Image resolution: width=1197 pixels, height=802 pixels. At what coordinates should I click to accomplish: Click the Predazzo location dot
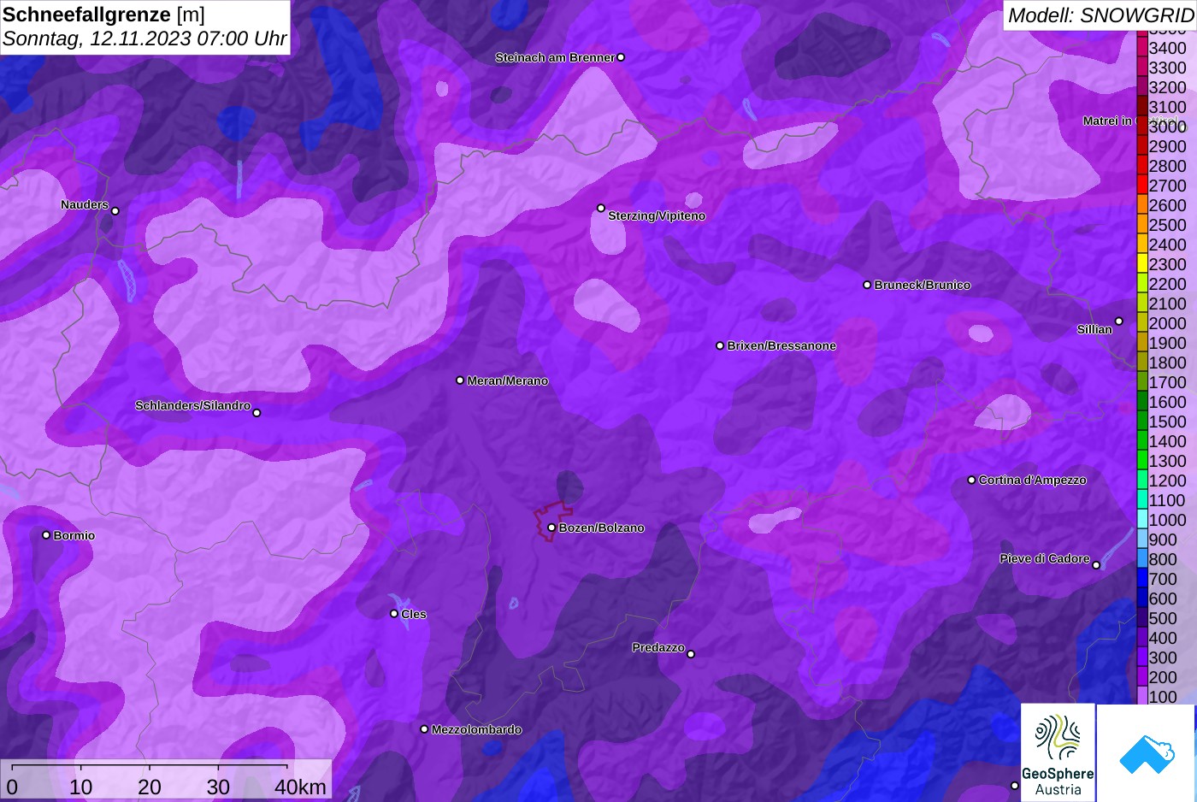click(691, 654)
